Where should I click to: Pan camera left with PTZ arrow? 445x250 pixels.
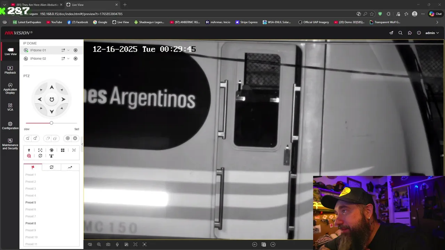click(40, 99)
